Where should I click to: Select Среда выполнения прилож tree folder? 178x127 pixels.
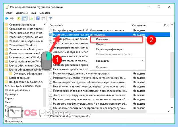[26, 29]
